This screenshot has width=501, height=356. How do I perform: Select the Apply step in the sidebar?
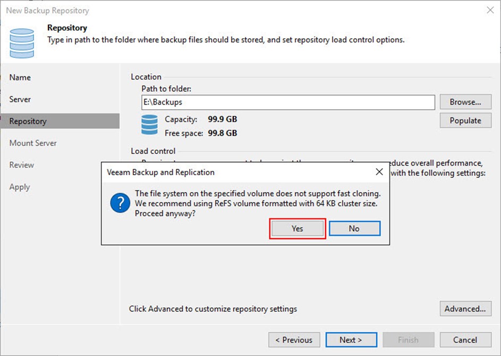[x=20, y=187]
